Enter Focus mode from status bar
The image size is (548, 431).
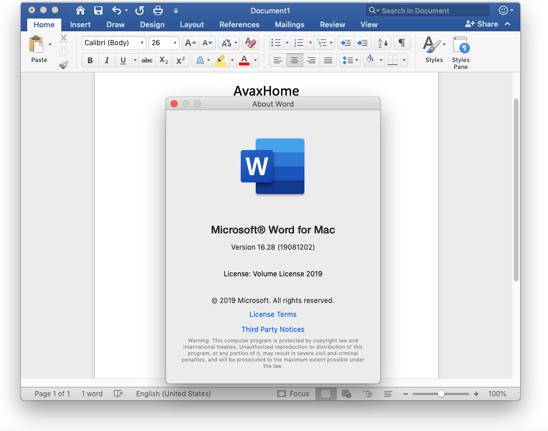pos(293,393)
